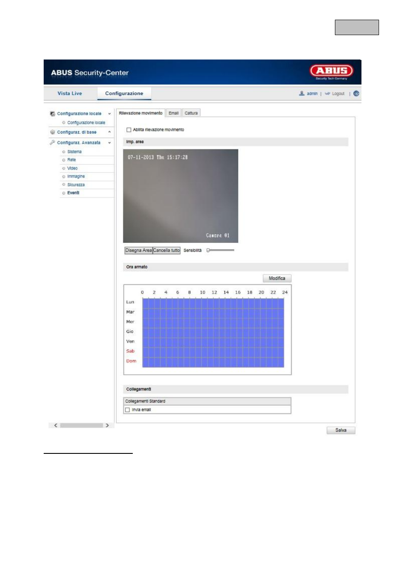Click the Lun row in the schedule grid
Viewport: 409px width, 578px height.
pos(213,302)
